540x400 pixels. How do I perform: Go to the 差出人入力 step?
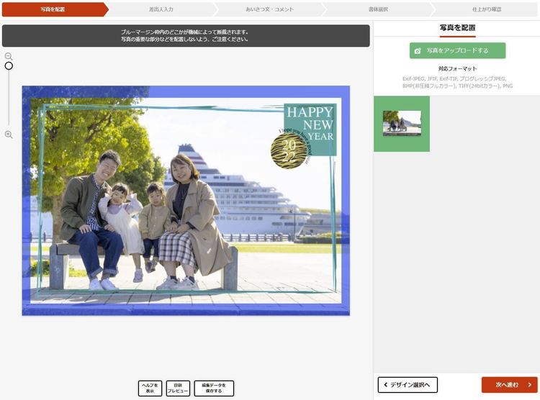click(x=160, y=9)
